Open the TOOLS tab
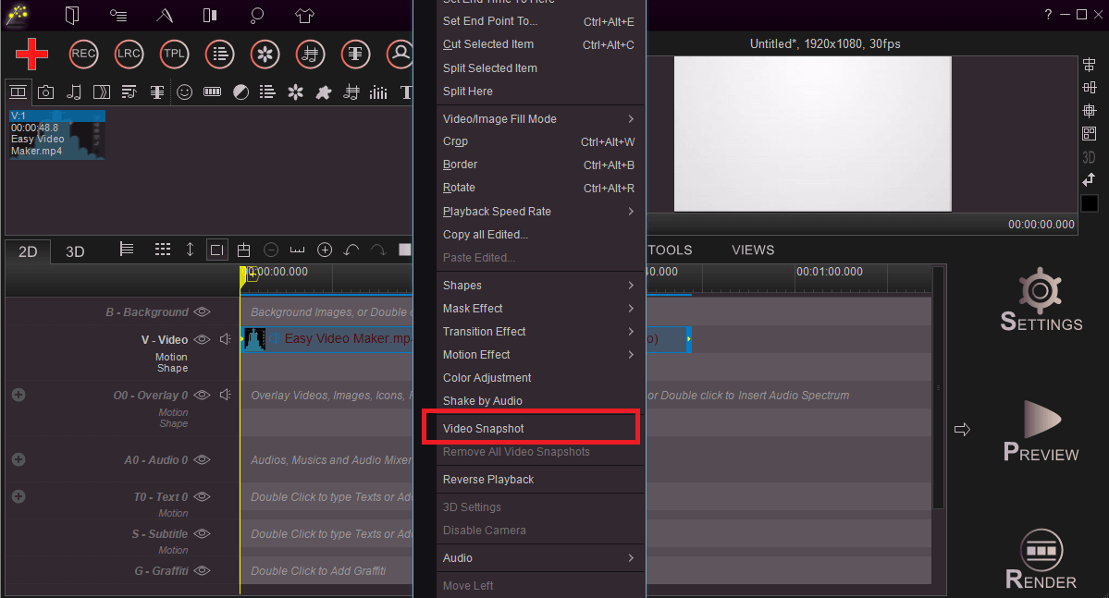This screenshot has width=1109, height=598. (670, 250)
